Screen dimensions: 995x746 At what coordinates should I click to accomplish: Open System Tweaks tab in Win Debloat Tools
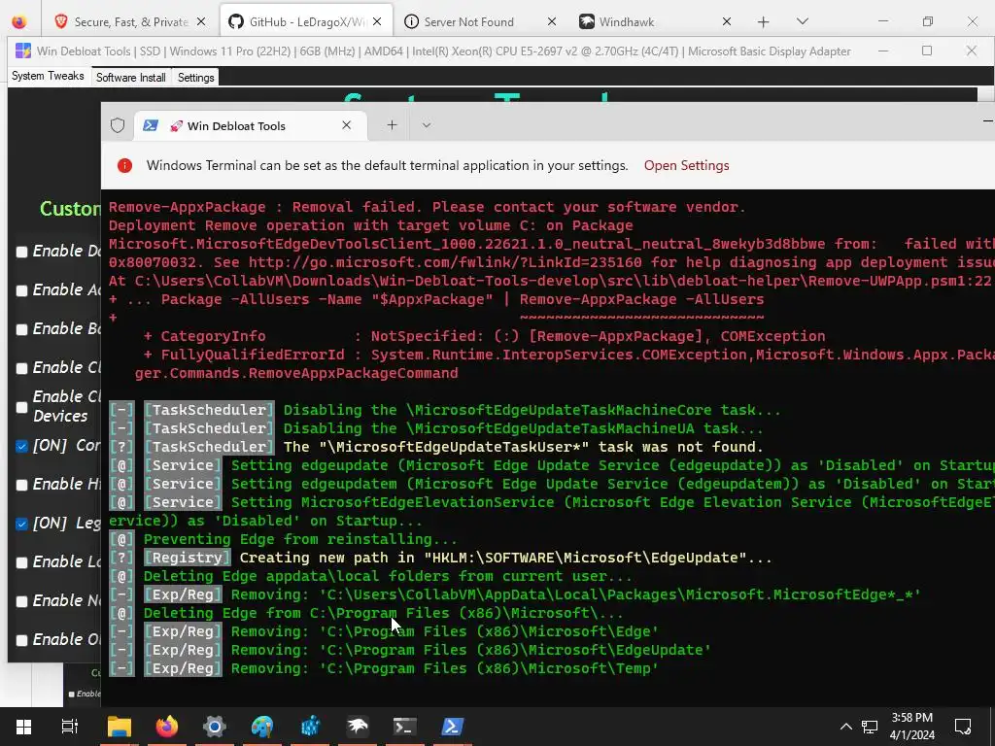[48, 76]
